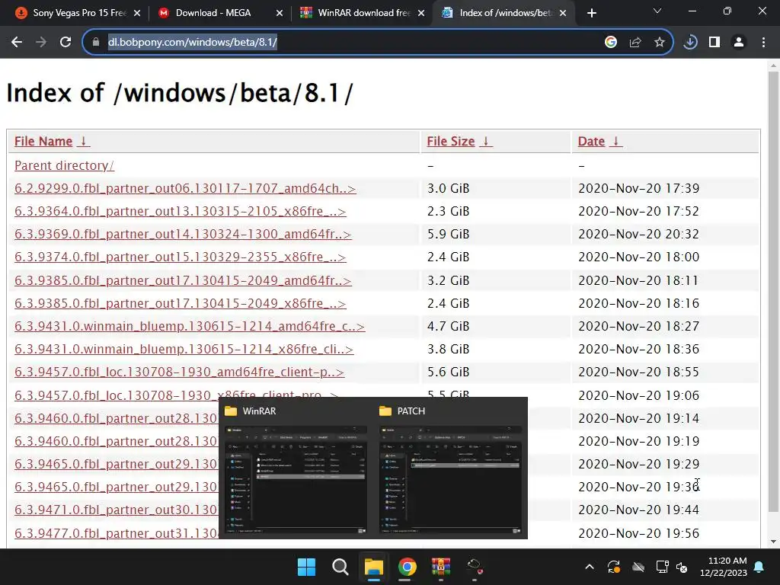The height and width of the screenshot is (585, 780).
Task: Open 6.3.9457.0.fbl_loc amd64fre_client link
Action: (179, 372)
